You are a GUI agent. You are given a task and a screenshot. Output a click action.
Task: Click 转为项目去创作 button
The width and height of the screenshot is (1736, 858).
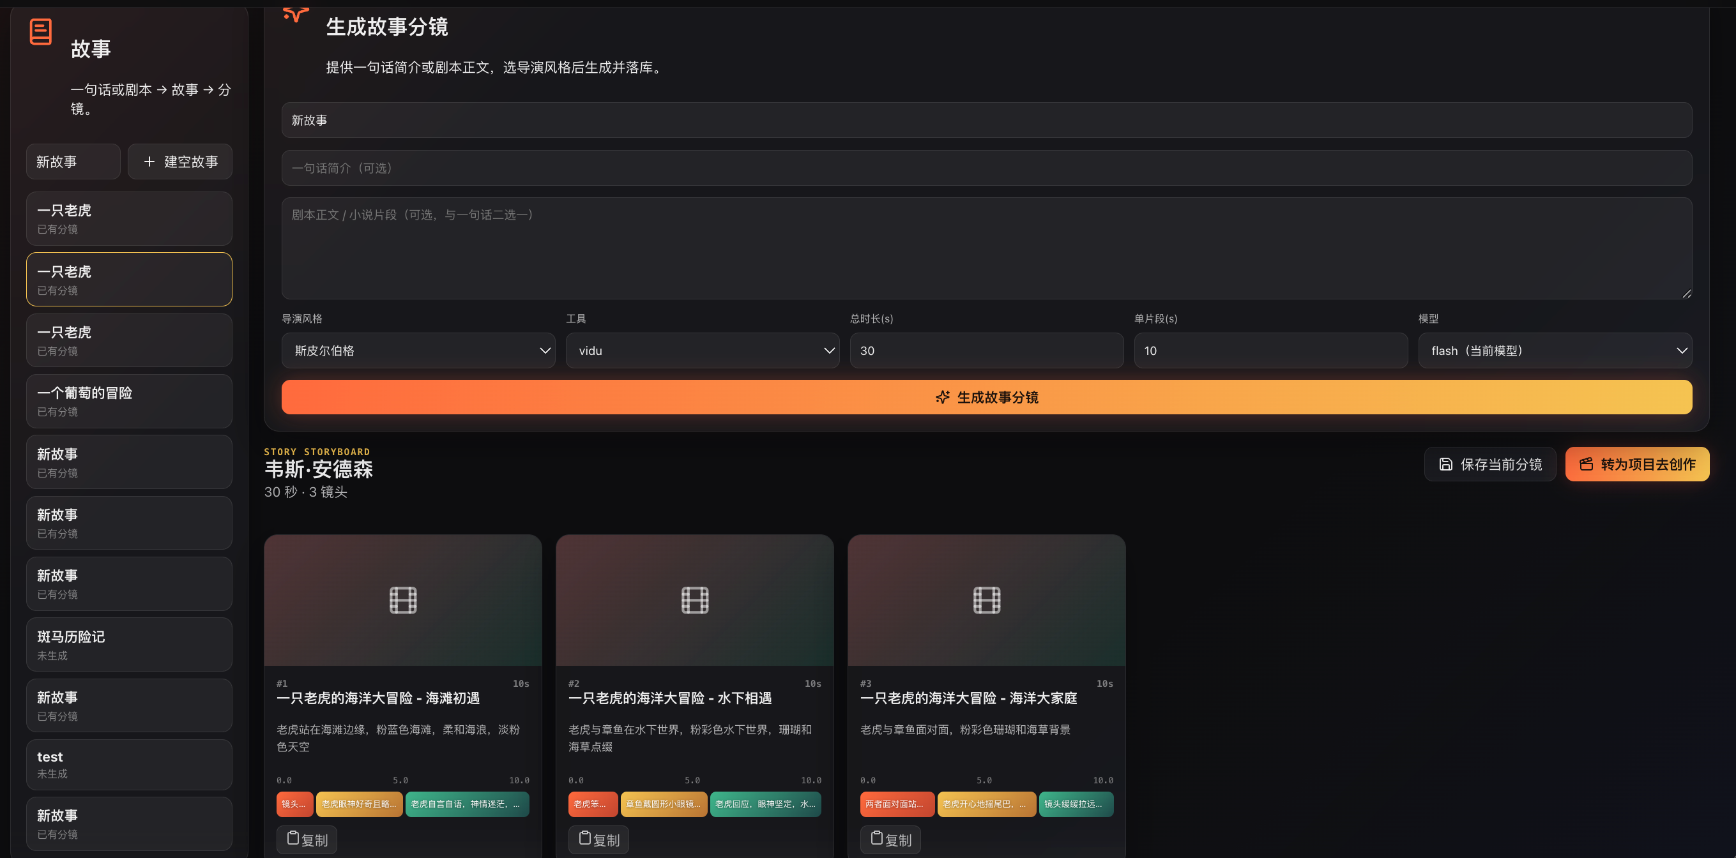point(1637,464)
